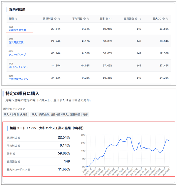Open ソニーグループ stock link
The height and width of the screenshot is (187, 178).
pyautogui.click(x=17, y=54)
